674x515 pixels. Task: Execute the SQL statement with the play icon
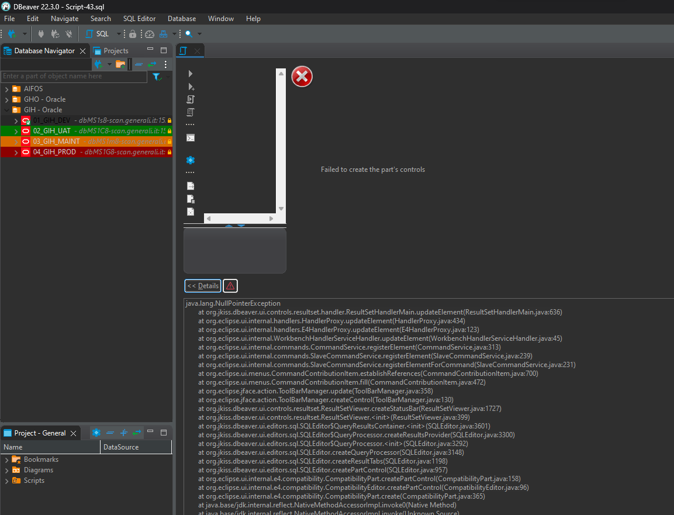[x=190, y=73]
